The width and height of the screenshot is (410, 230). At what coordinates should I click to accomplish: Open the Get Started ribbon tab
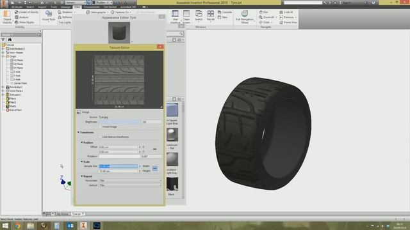(x=110, y=7)
